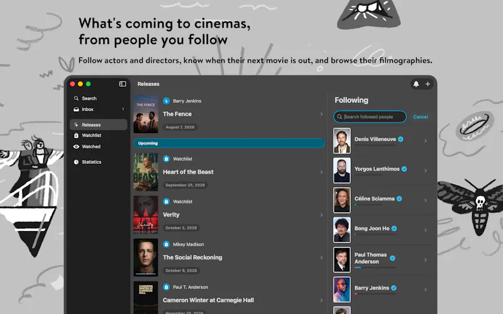Click progress bar under Paul Thomas Anderson
503x314 pixels.
(375, 268)
